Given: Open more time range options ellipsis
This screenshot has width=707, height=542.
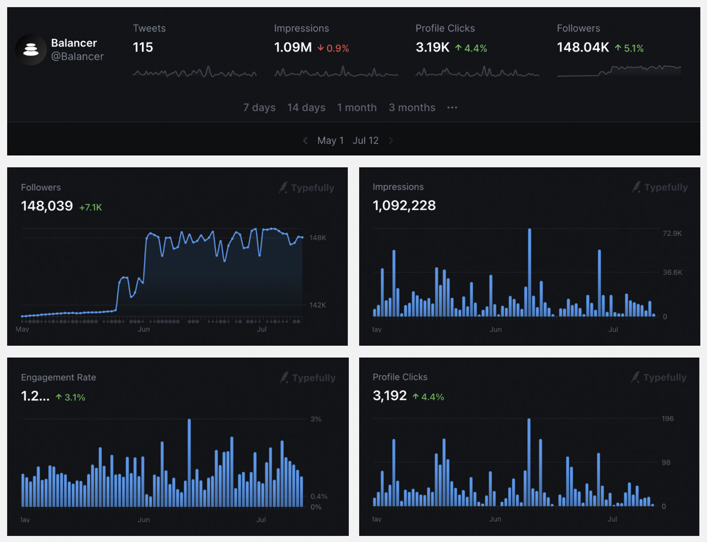Looking at the screenshot, I should tap(452, 108).
